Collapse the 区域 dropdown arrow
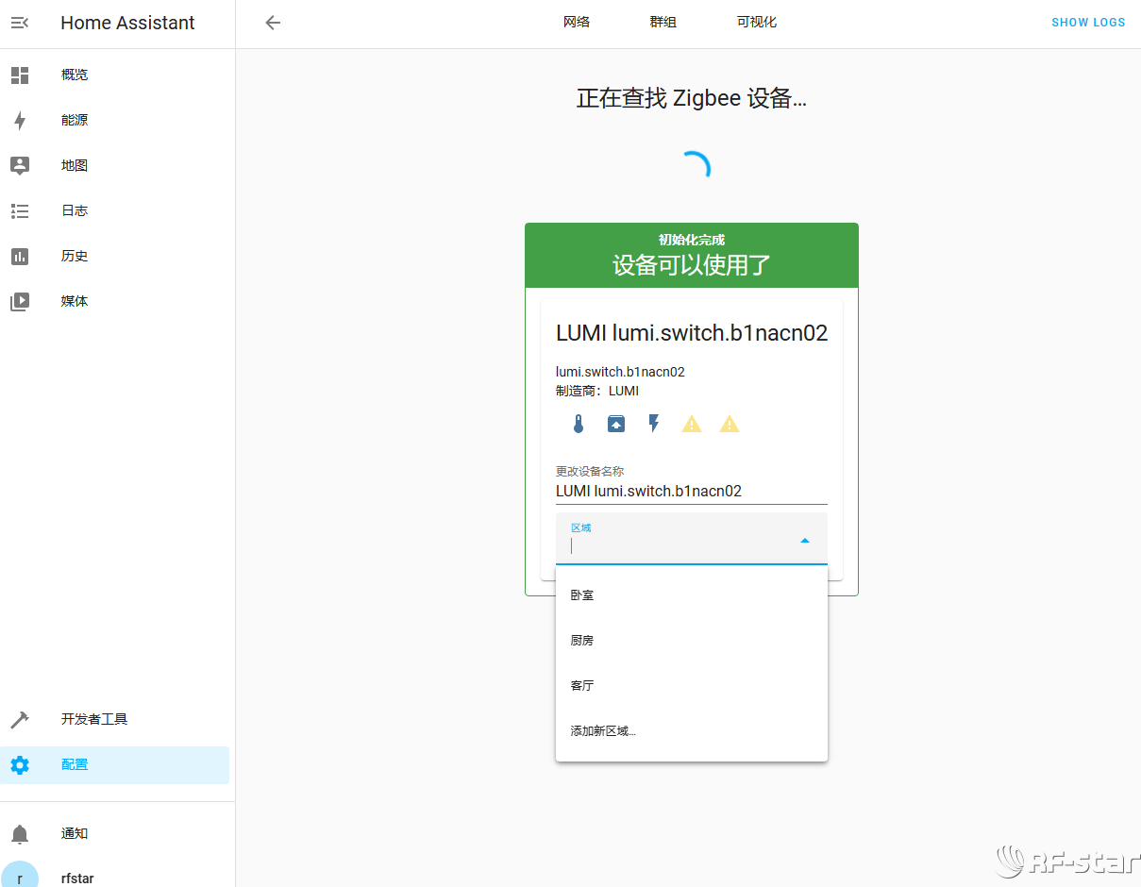The image size is (1141, 887). [805, 541]
